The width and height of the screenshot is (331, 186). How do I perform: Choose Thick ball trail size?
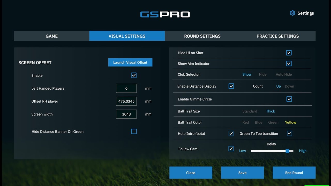270,111
